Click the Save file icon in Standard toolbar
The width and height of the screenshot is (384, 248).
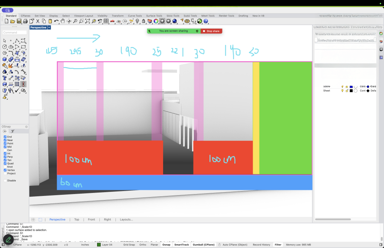click(x=19, y=21)
